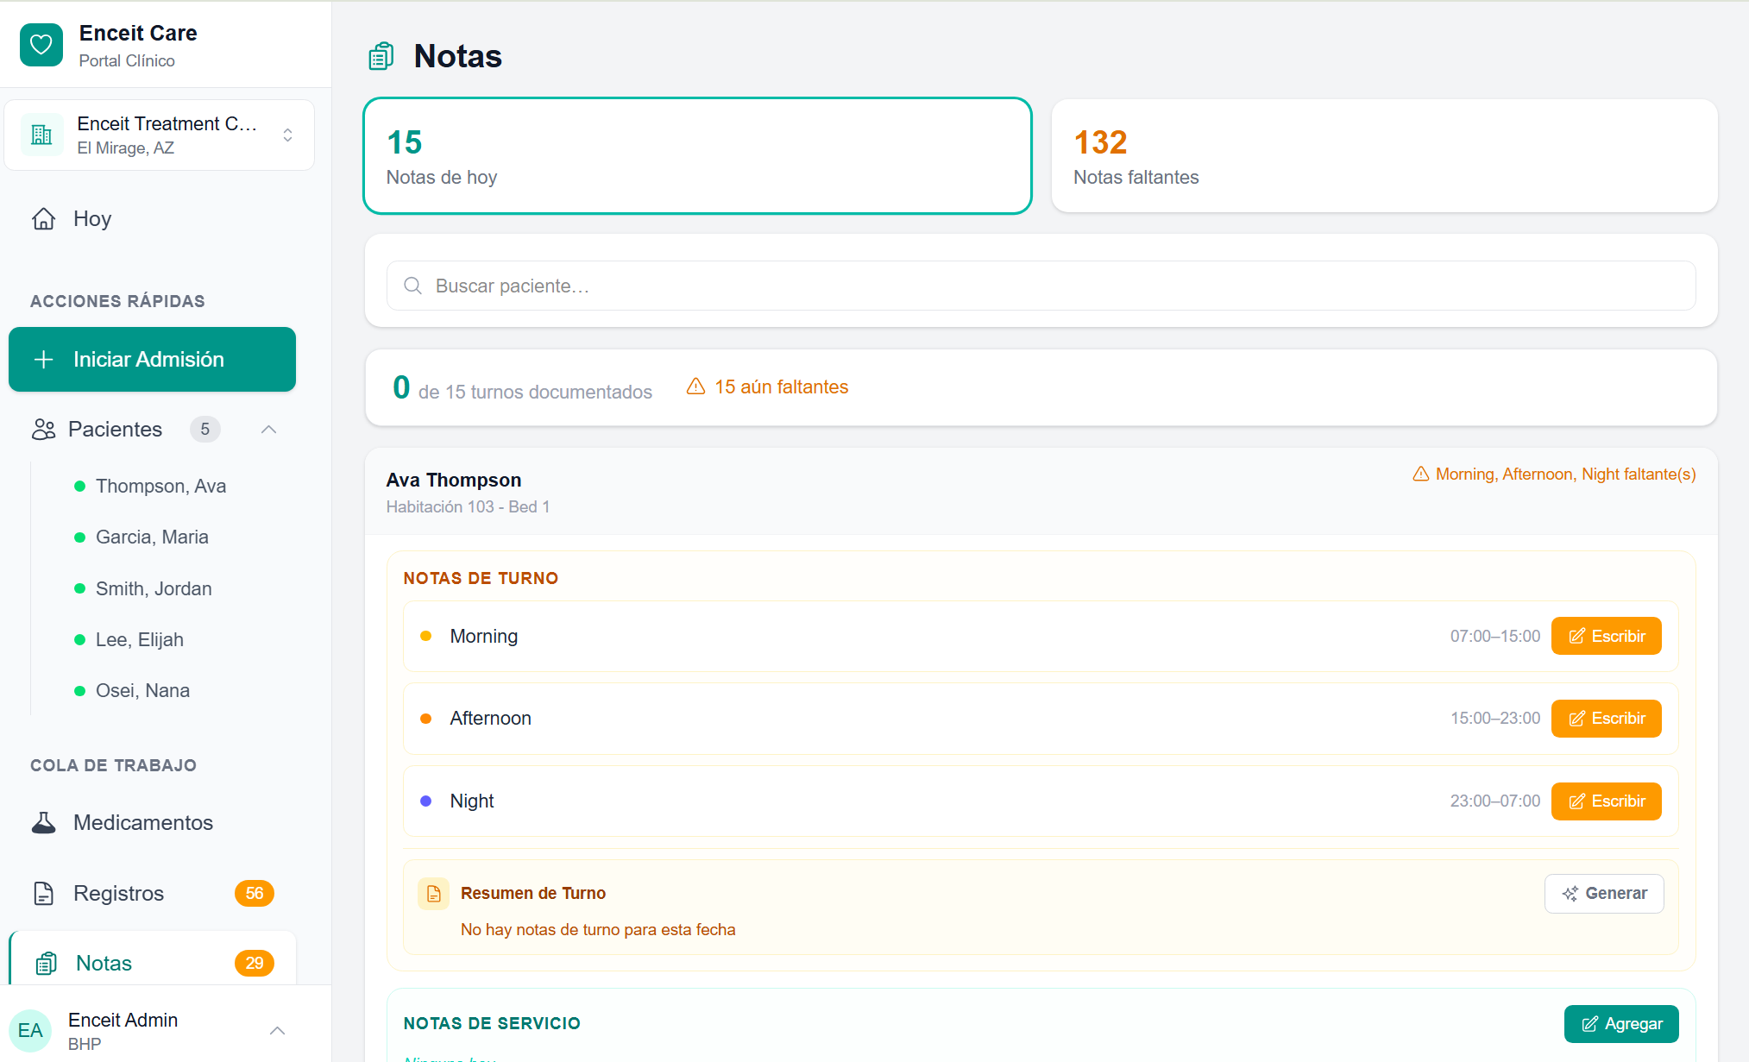The image size is (1749, 1062).
Task: Select the 132 Notas faltantes card
Action: (1384, 156)
